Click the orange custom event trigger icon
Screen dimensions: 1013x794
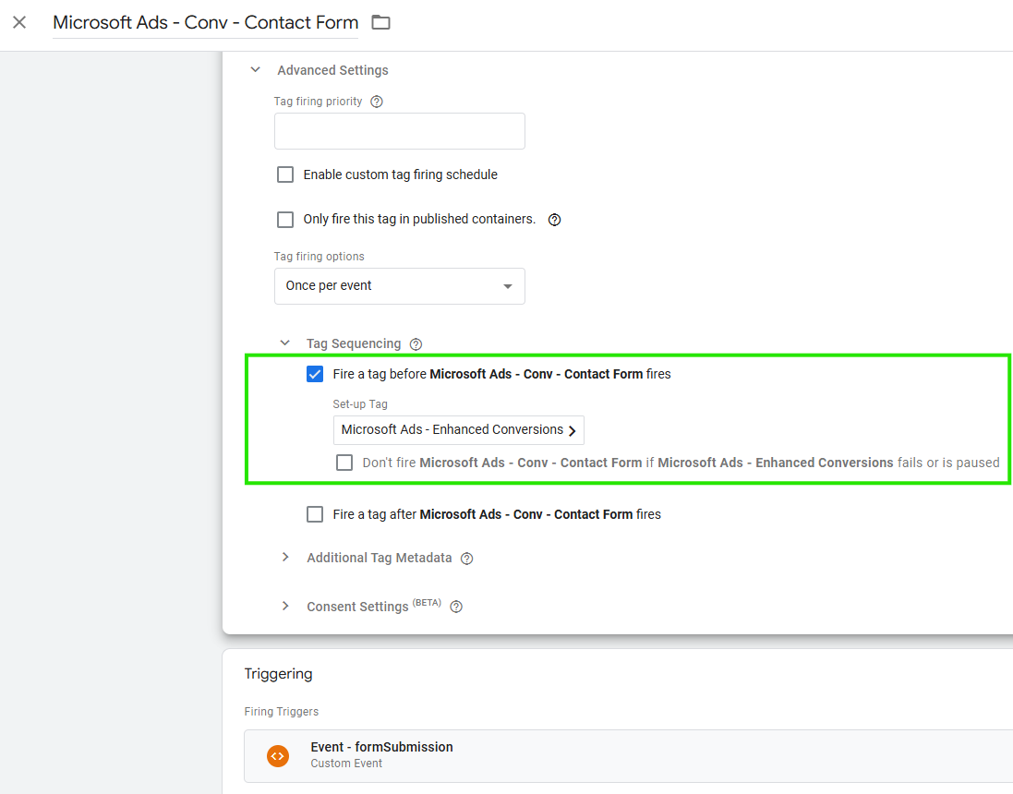click(x=278, y=756)
